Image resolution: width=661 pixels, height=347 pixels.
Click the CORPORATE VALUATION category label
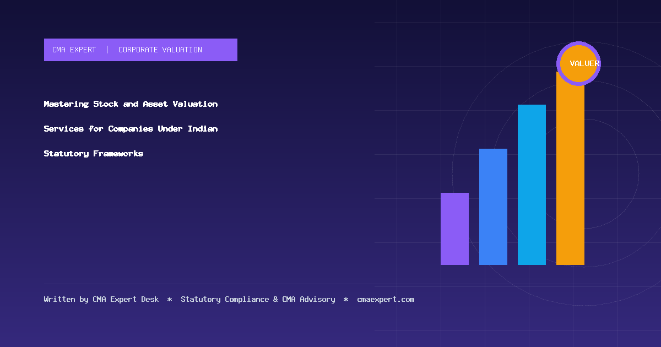pos(160,50)
